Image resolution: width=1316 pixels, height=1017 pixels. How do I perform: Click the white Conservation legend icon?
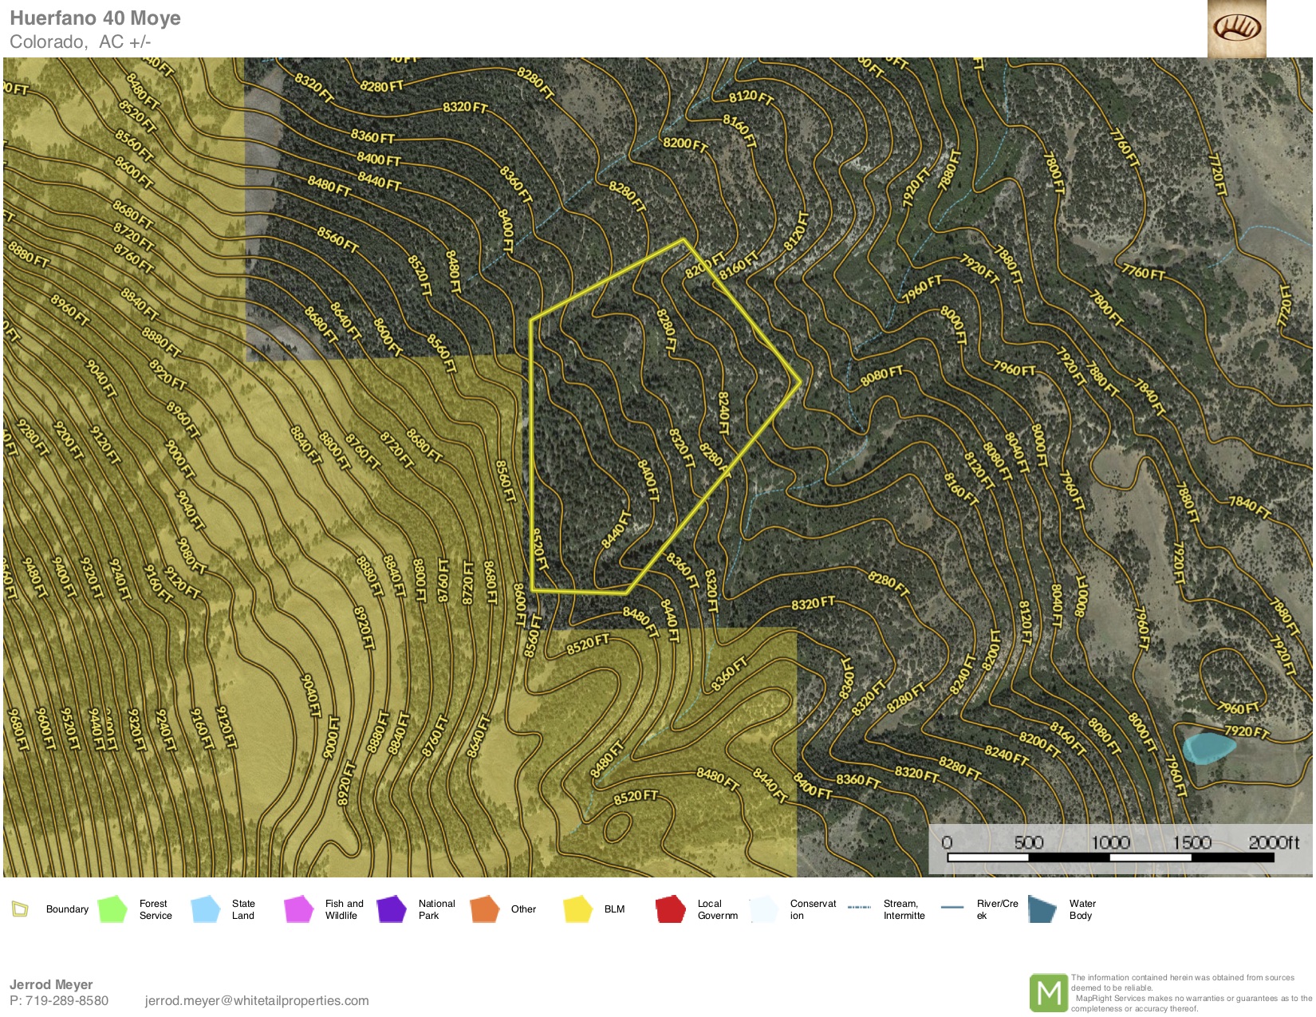[763, 909]
